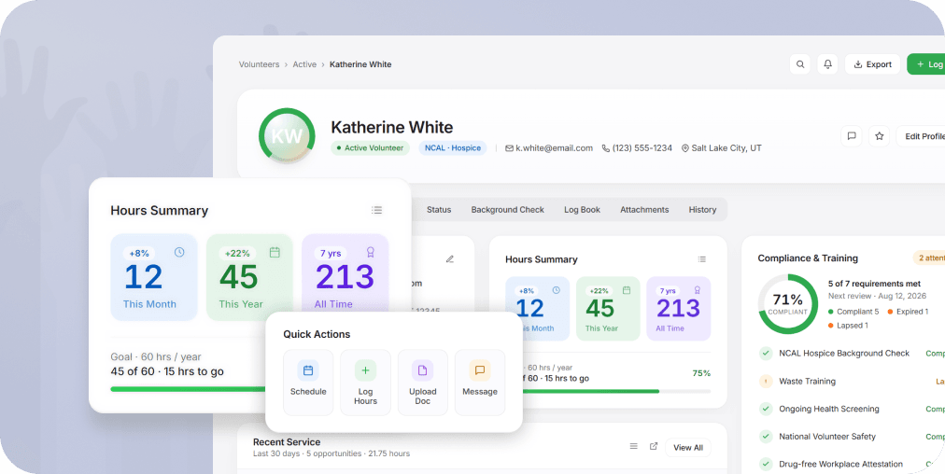Screen dimensions: 945x474
Task: Switch to the History tab
Action: [703, 210]
